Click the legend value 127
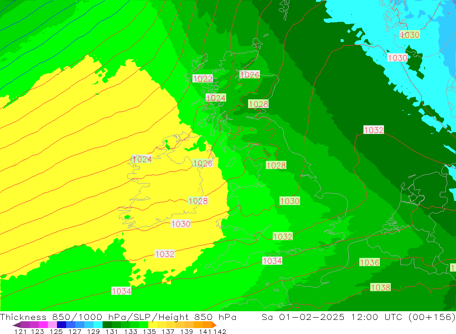Image resolution: width=456 pixels, height=334 pixels. click(x=75, y=331)
